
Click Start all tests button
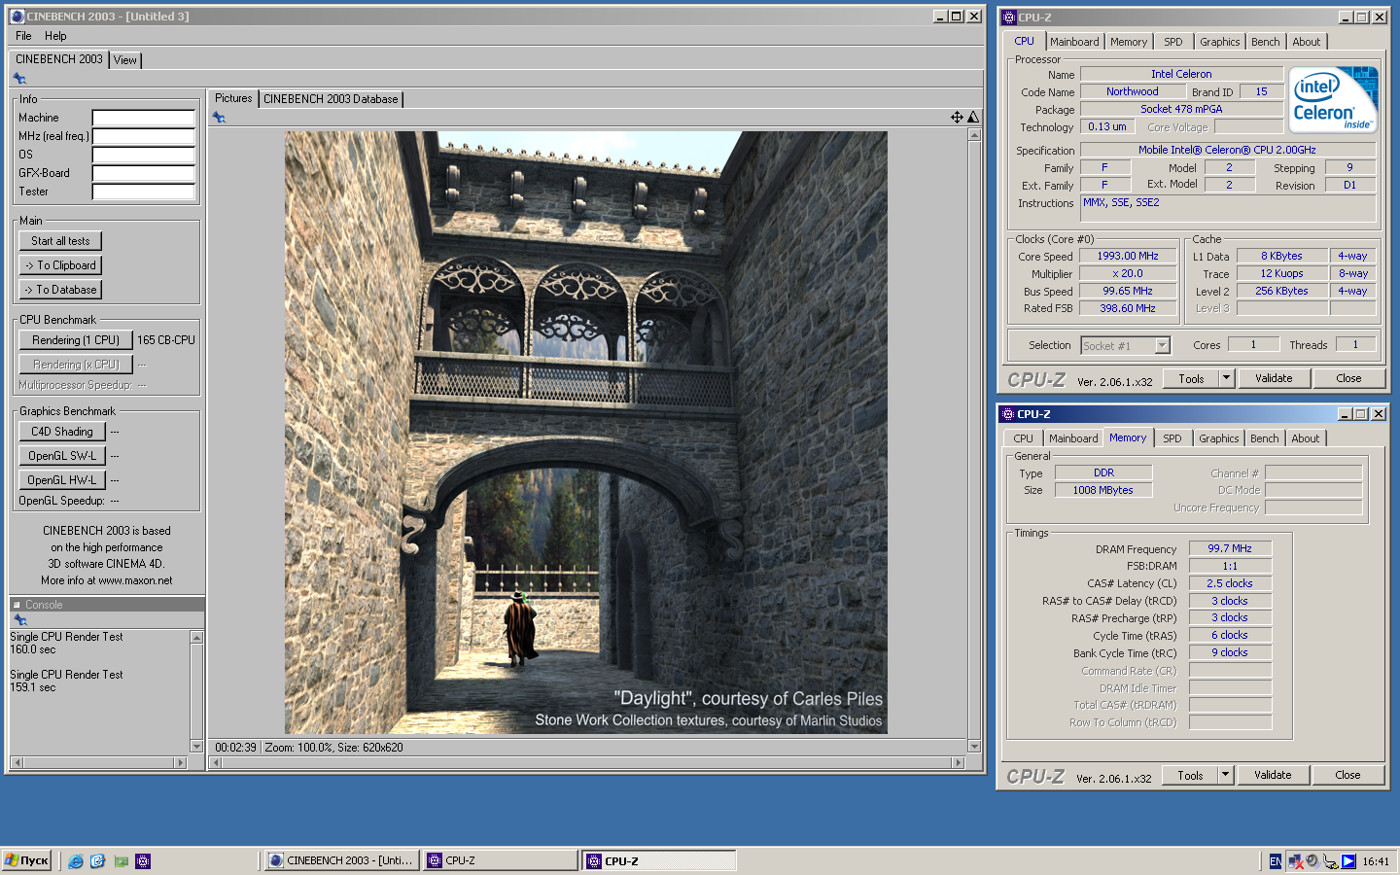[60, 241]
